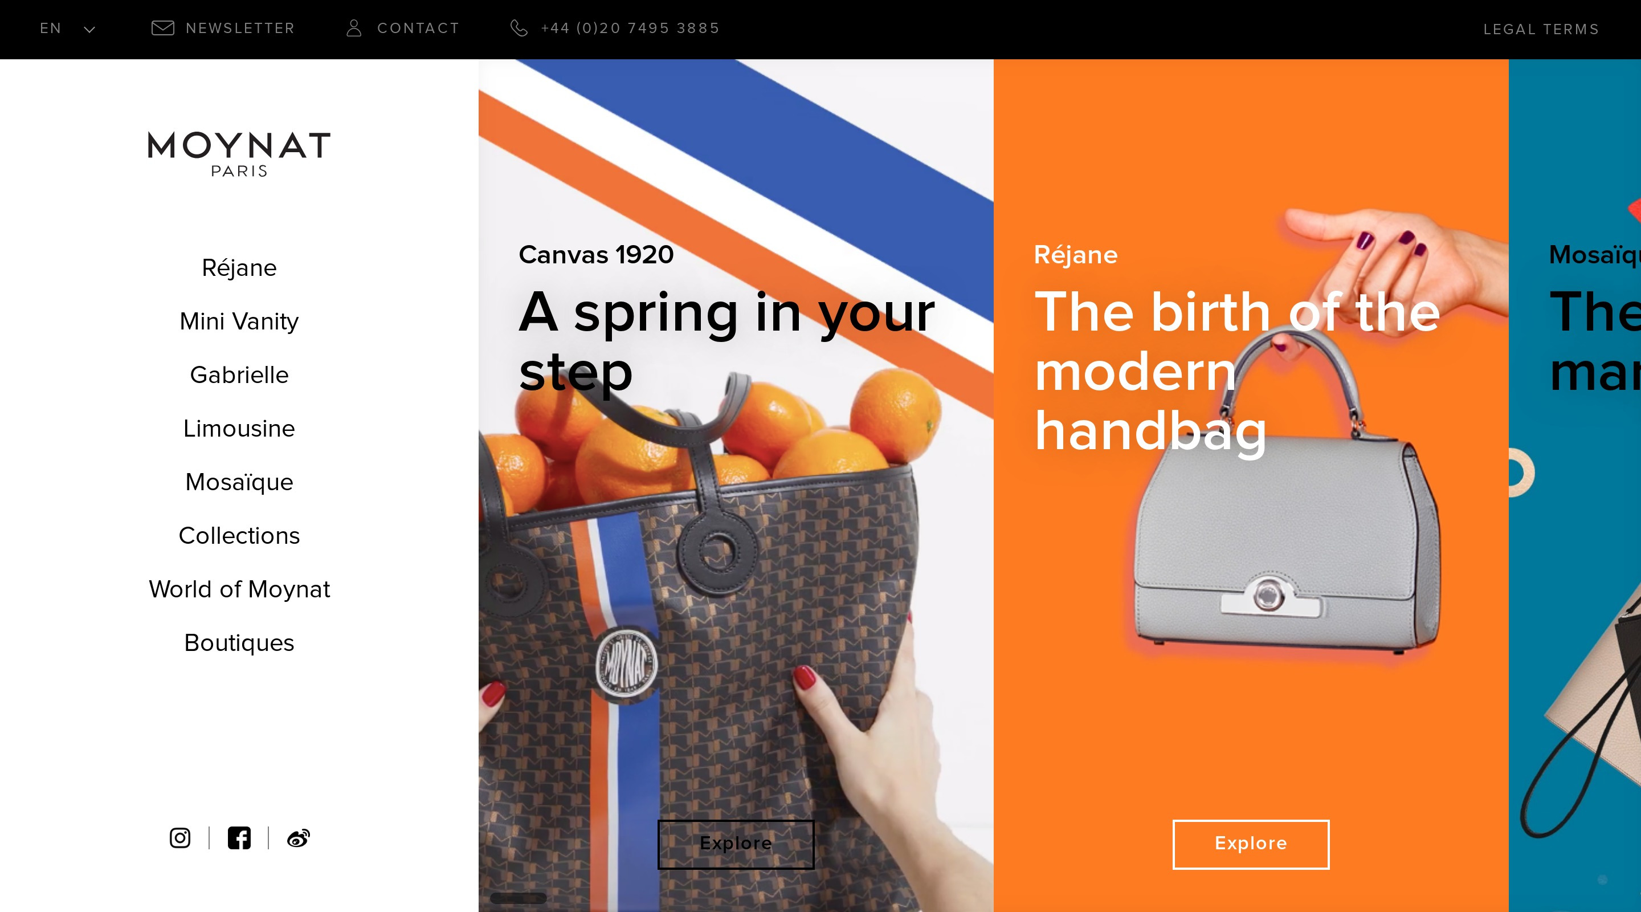The height and width of the screenshot is (912, 1641).
Task: Click Explore on Canvas 1920 panel
Action: [x=736, y=844]
